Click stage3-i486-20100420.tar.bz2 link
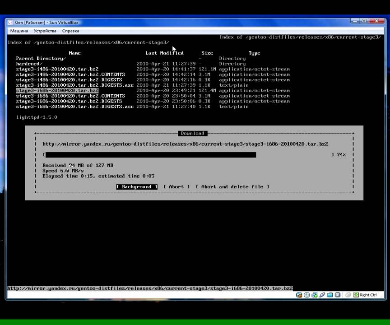The width and height of the screenshot is (390, 325). tap(57, 69)
